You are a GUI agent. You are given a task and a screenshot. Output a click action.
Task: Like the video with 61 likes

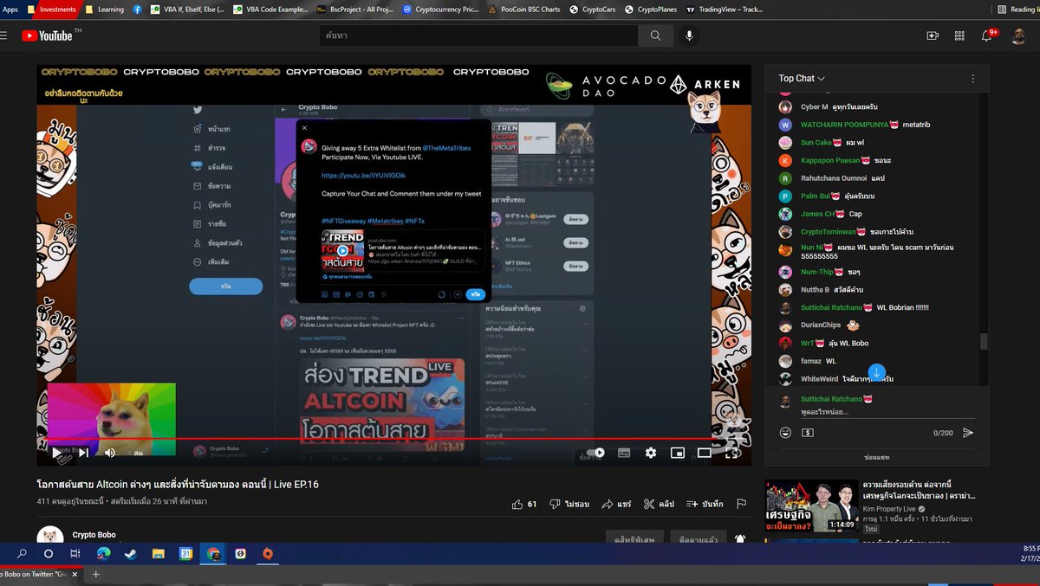click(524, 504)
